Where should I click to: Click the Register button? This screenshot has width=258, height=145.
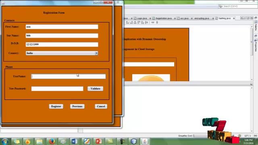coord(56,106)
